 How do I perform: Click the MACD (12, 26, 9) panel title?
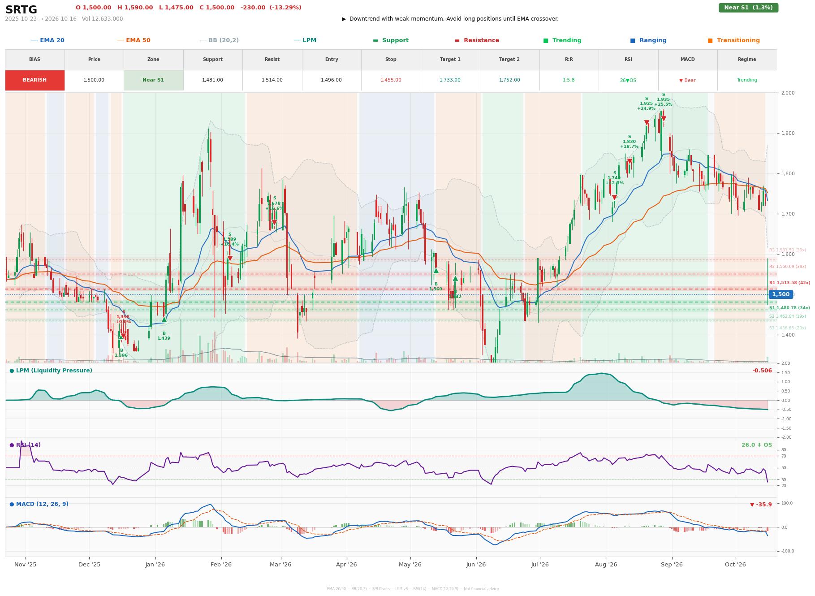tap(39, 504)
